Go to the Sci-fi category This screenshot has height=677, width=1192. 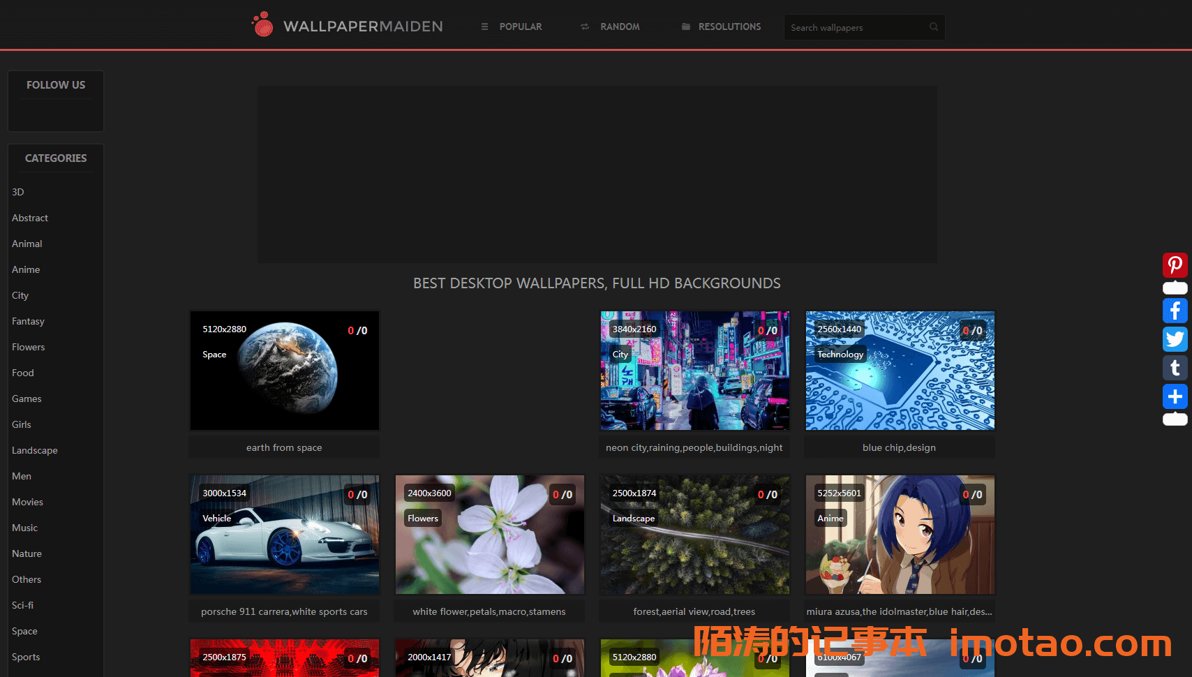click(x=22, y=605)
